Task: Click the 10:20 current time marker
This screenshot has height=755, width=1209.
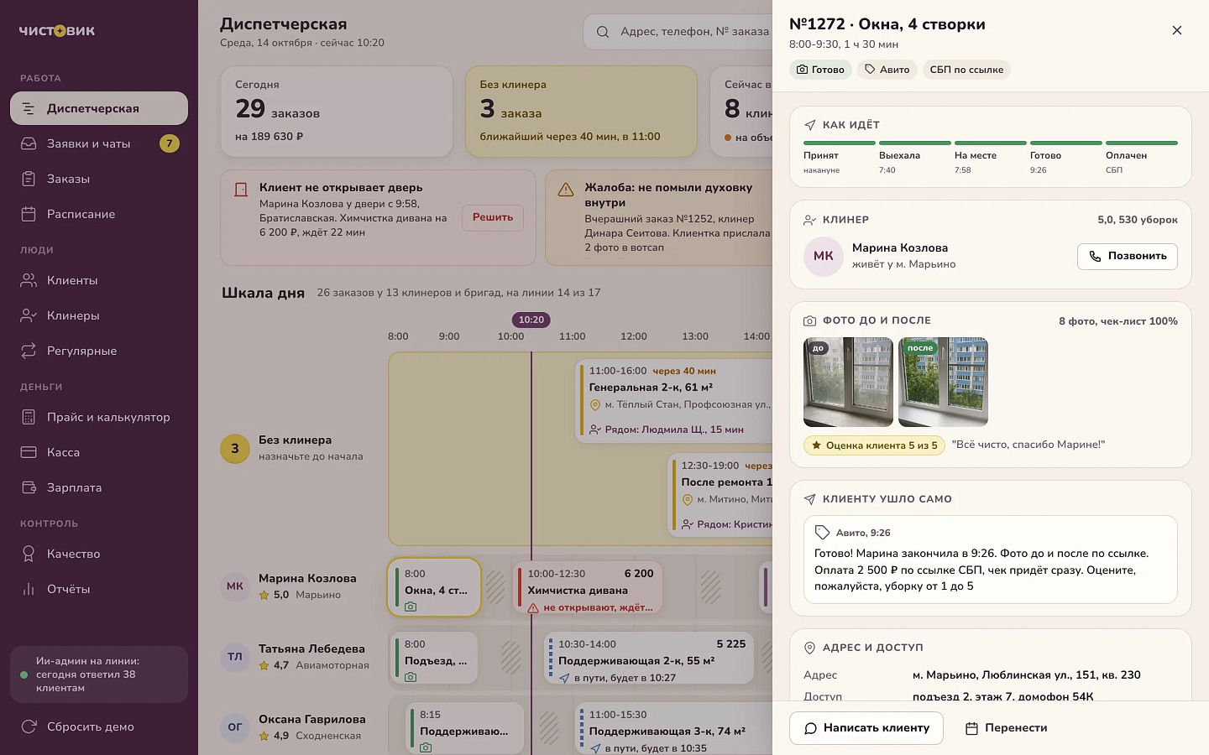Action: click(531, 320)
